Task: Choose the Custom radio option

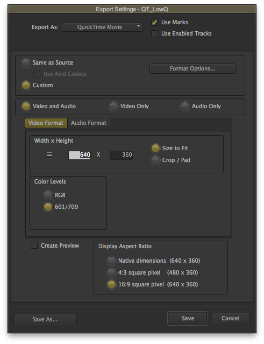Action: [26, 85]
